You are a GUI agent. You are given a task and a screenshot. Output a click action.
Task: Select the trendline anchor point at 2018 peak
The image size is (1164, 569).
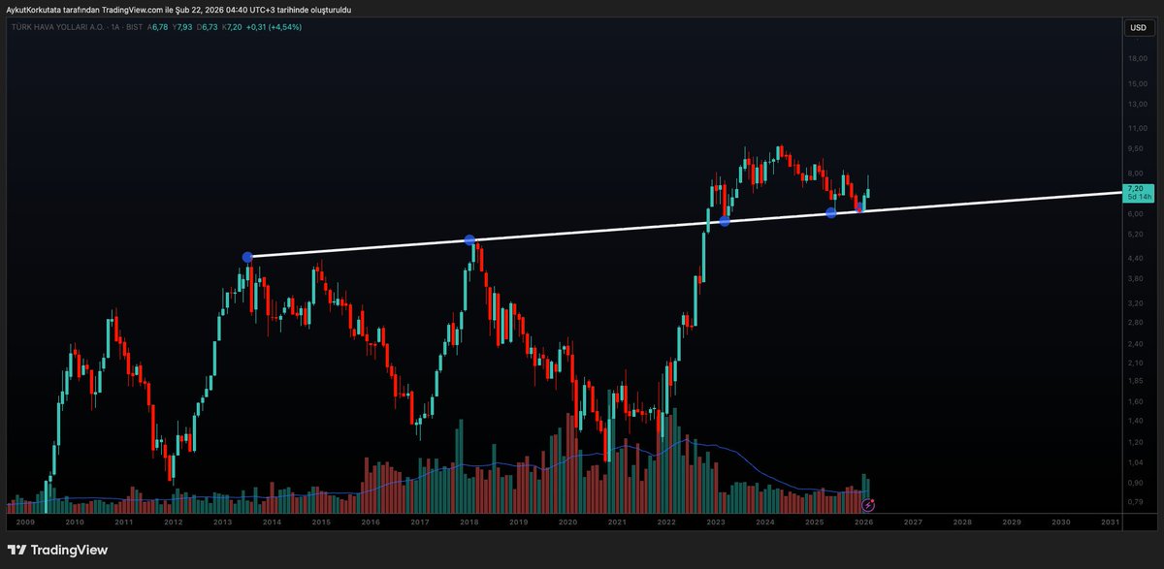[x=469, y=239]
